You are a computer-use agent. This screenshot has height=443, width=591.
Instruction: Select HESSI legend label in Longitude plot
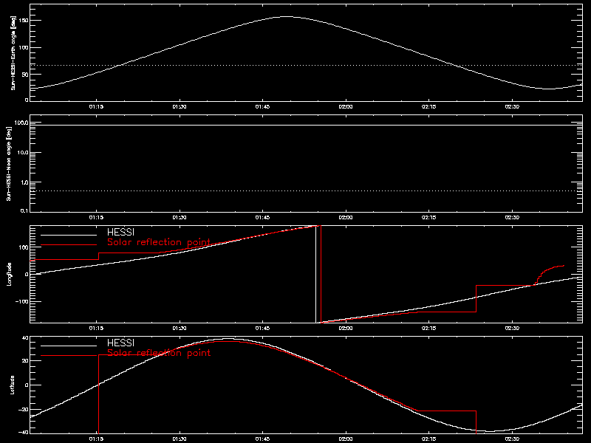click(120, 232)
